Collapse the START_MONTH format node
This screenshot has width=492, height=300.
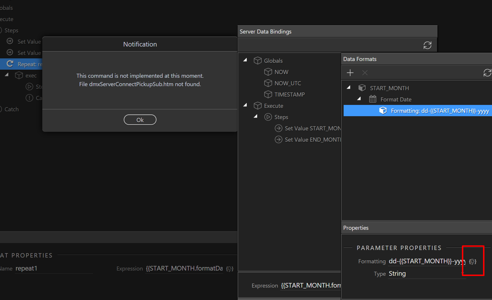pyautogui.click(x=349, y=87)
